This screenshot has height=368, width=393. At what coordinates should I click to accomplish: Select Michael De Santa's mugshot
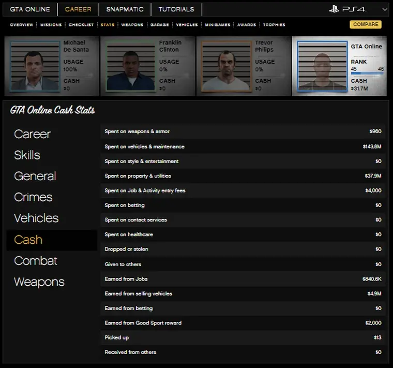[33, 66]
